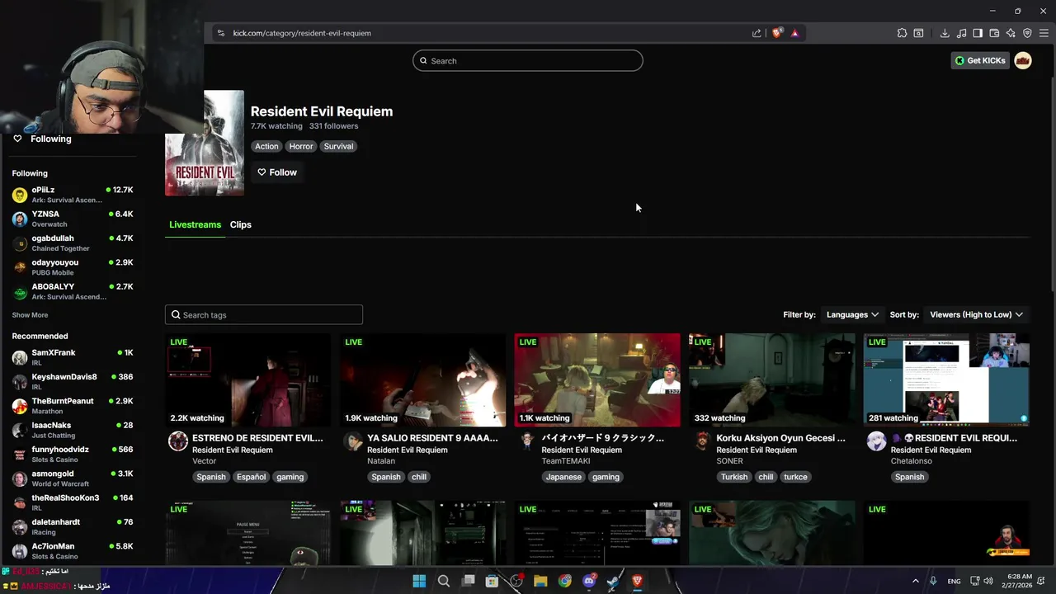Open the 281 watching stream thumbnail
This screenshot has height=594, width=1056.
[946, 379]
